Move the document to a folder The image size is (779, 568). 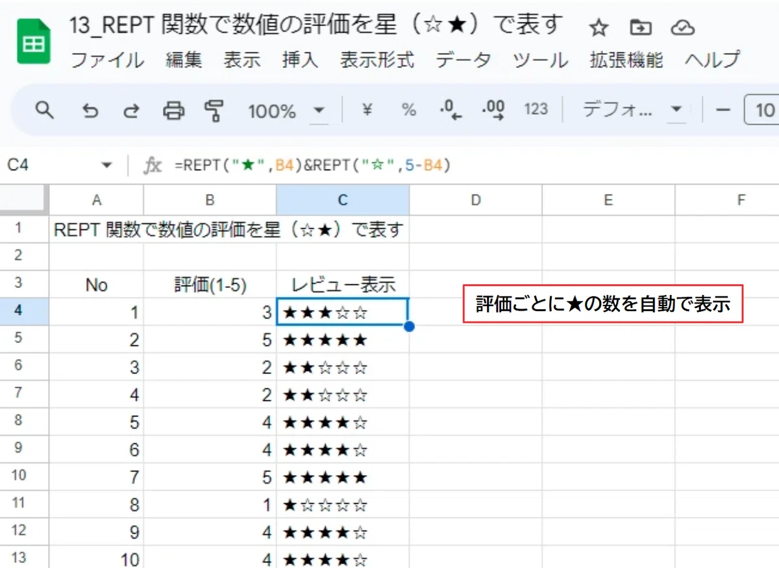coord(641,28)
